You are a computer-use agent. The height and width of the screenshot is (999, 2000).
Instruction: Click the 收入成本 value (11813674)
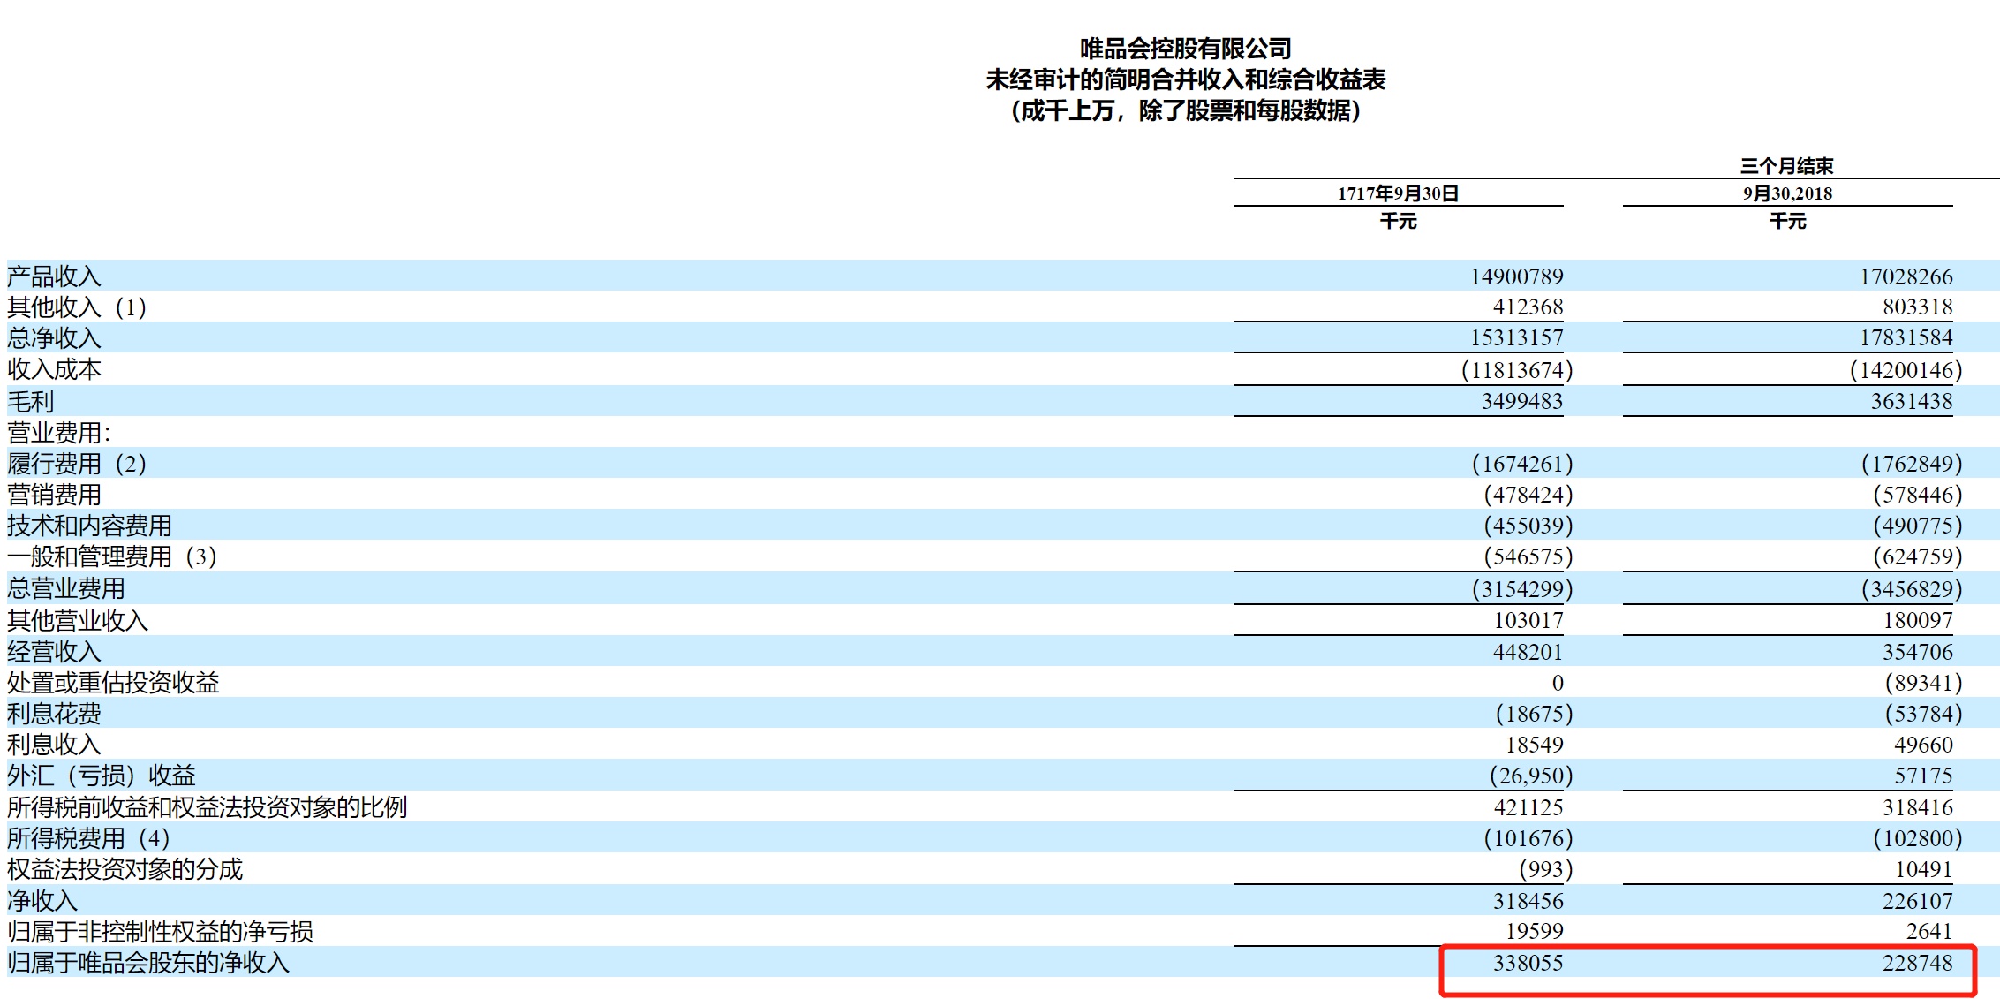tap(1516, 370)
